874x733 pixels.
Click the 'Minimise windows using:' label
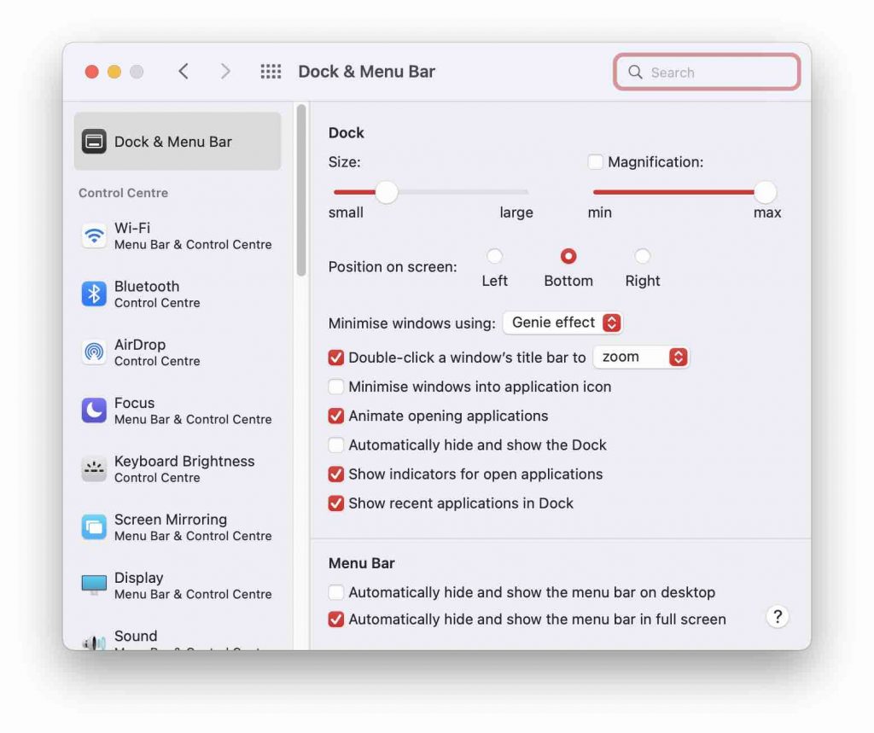tap(411, 323)
